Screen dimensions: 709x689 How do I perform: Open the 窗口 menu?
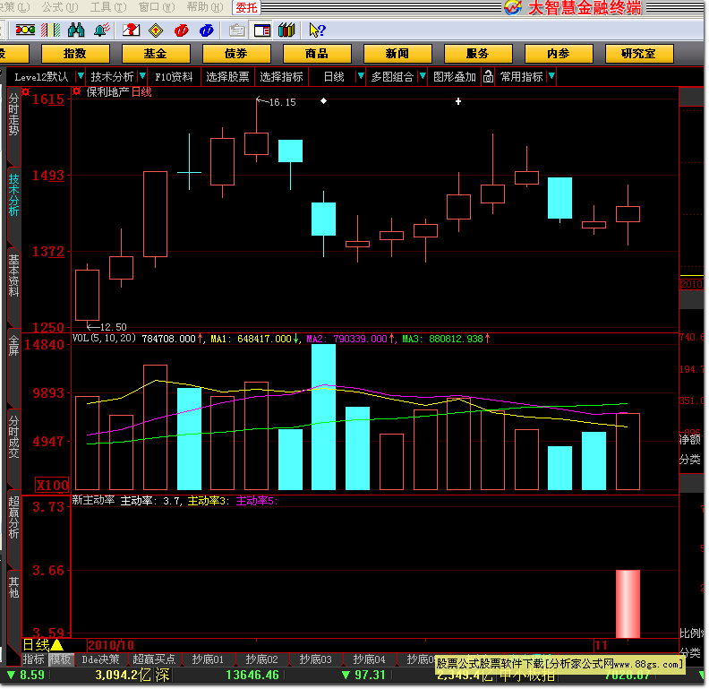click(x=157, y=7)
